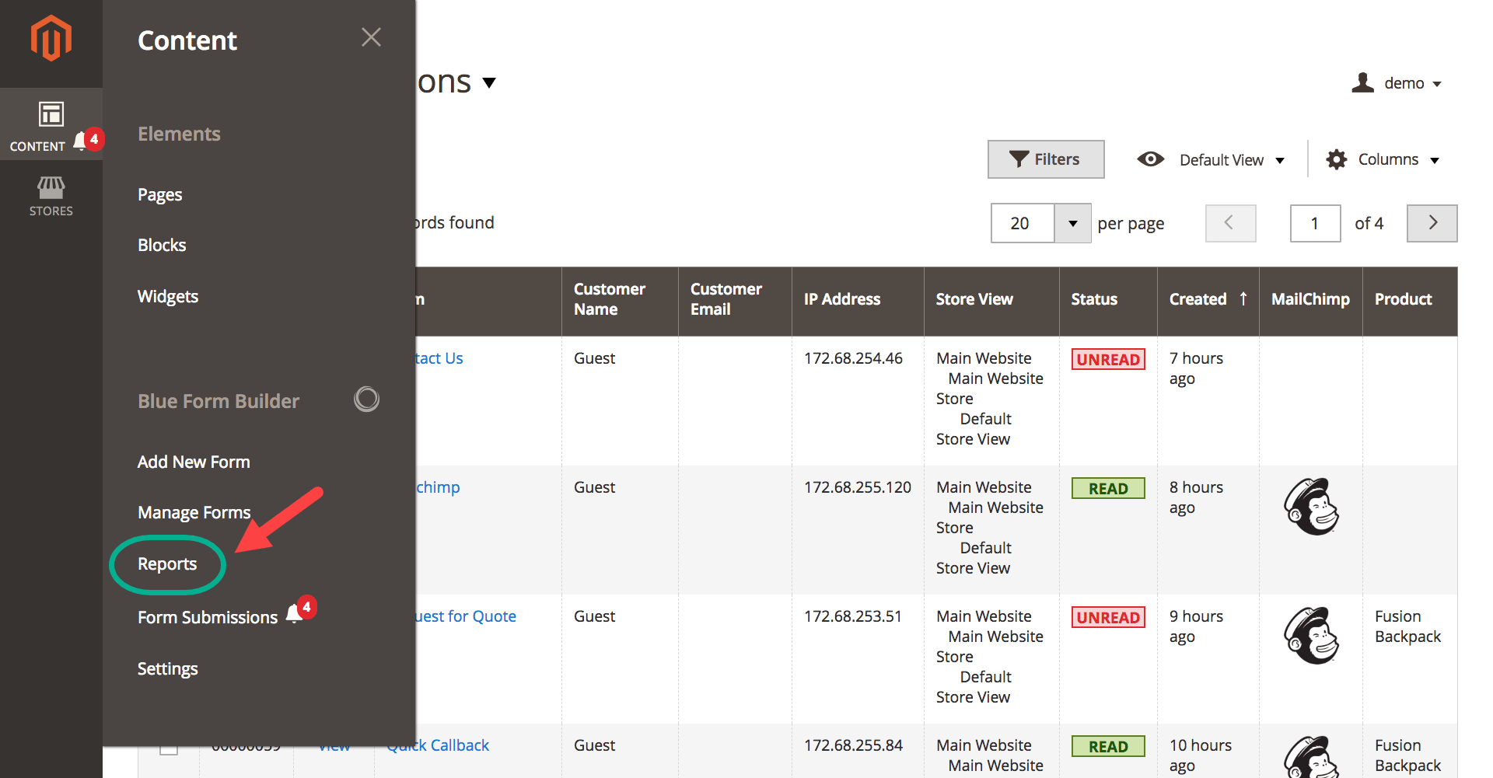Open Blocks in the Content menu
Viewport: 1493px width, 778px height.
[162, 245]
